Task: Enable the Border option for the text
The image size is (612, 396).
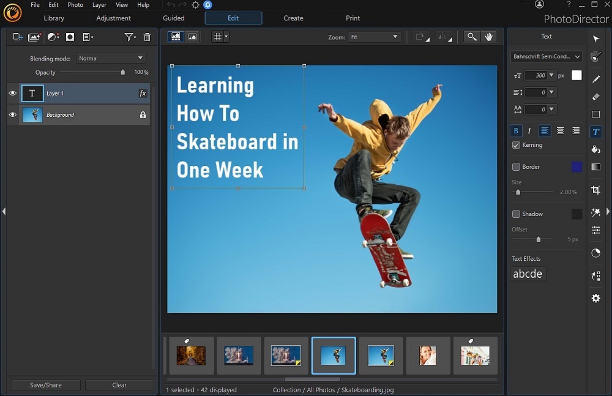Action: click(516, 166)
